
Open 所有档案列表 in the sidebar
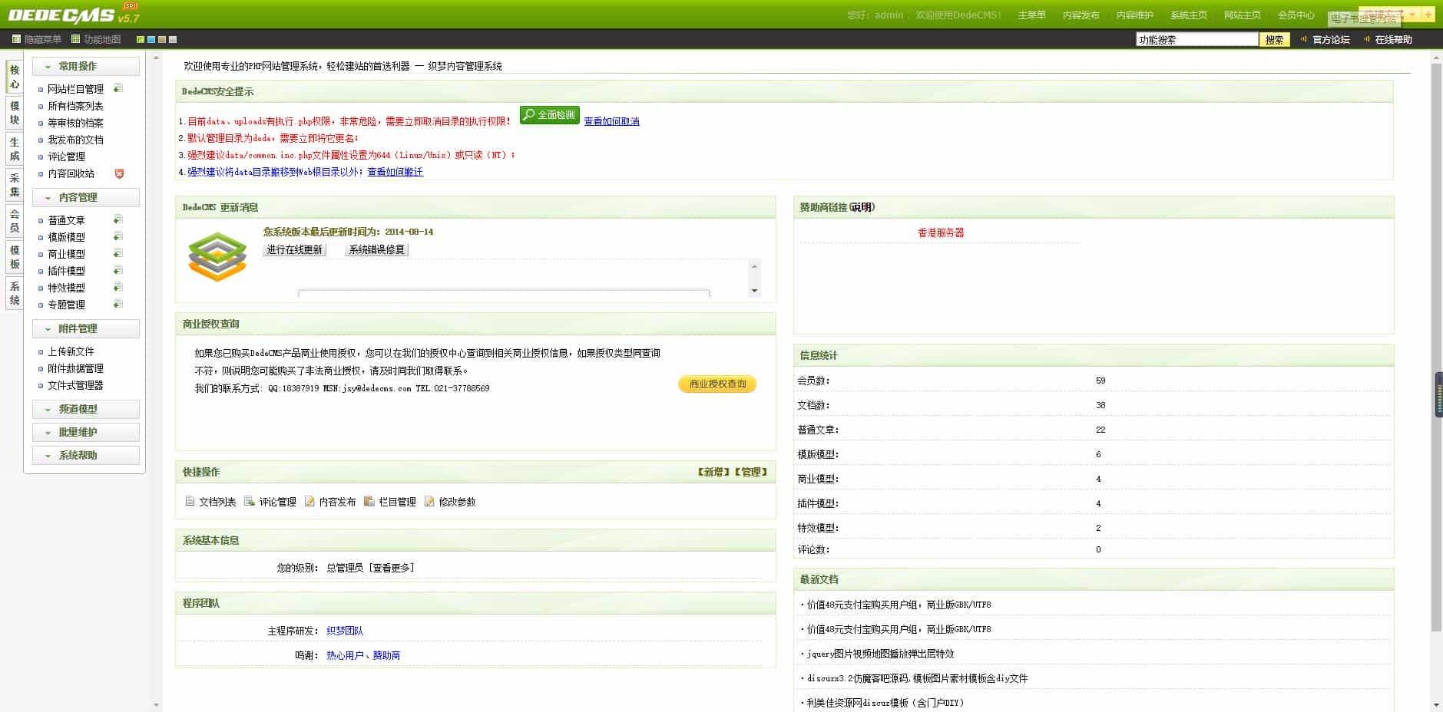click(75, 106)
